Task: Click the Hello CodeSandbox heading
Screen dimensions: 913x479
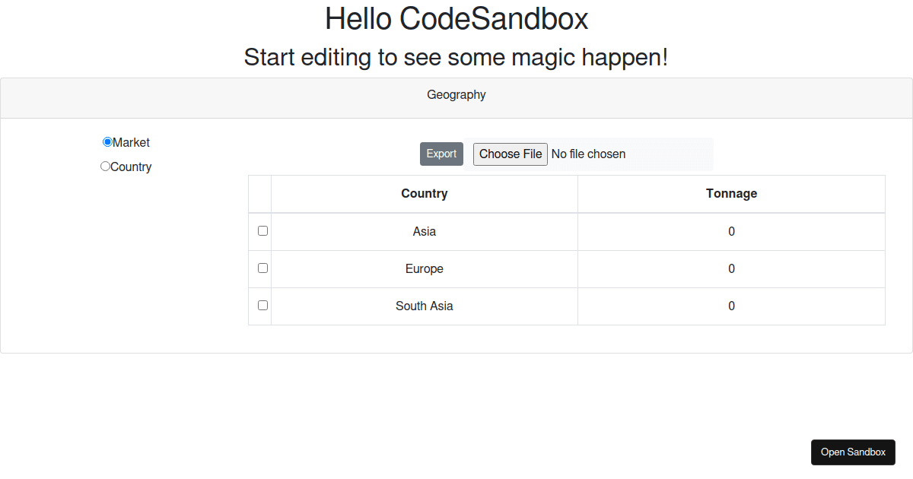Action: [x=456, y=18]
